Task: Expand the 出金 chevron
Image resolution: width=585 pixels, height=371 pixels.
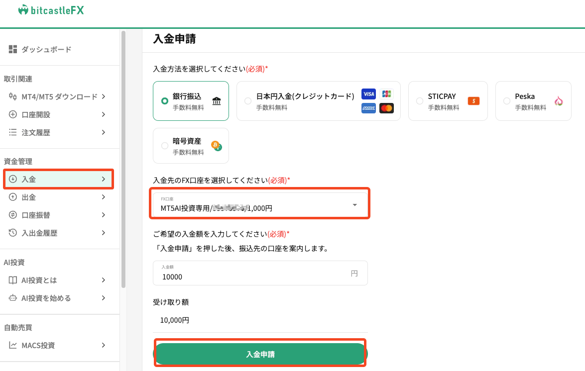Action: click(104, 197)
